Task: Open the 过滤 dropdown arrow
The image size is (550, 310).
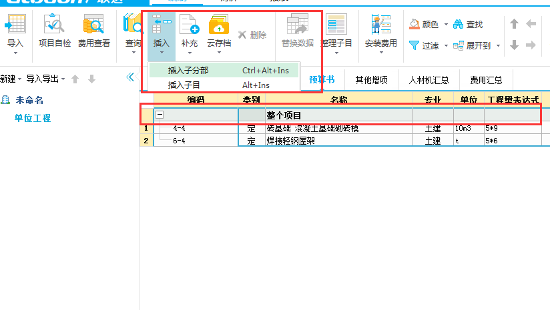Action: coord(446,46)
